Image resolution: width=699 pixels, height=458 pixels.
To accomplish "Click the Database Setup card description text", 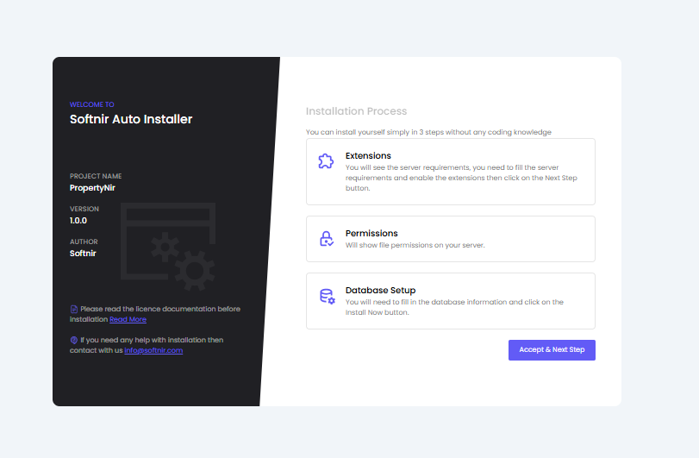I will tap(454, 307).
